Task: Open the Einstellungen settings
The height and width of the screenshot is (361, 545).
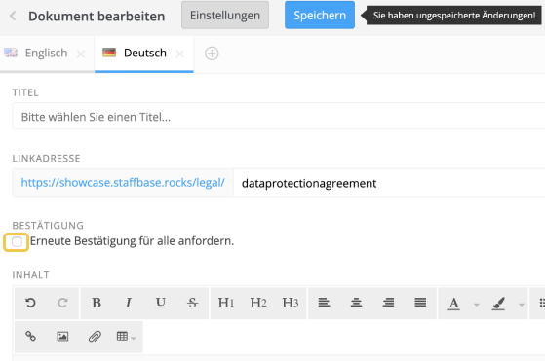Action: point(225,15)
